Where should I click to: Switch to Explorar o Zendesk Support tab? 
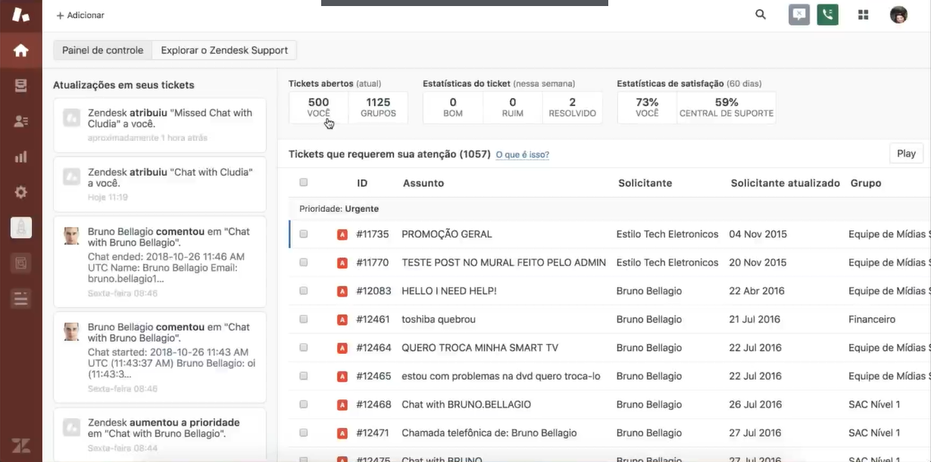click(x=224, y=50)
